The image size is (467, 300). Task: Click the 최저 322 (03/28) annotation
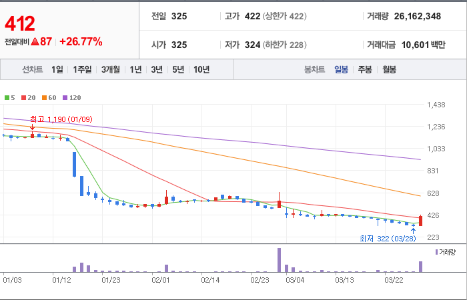(388, 239)
